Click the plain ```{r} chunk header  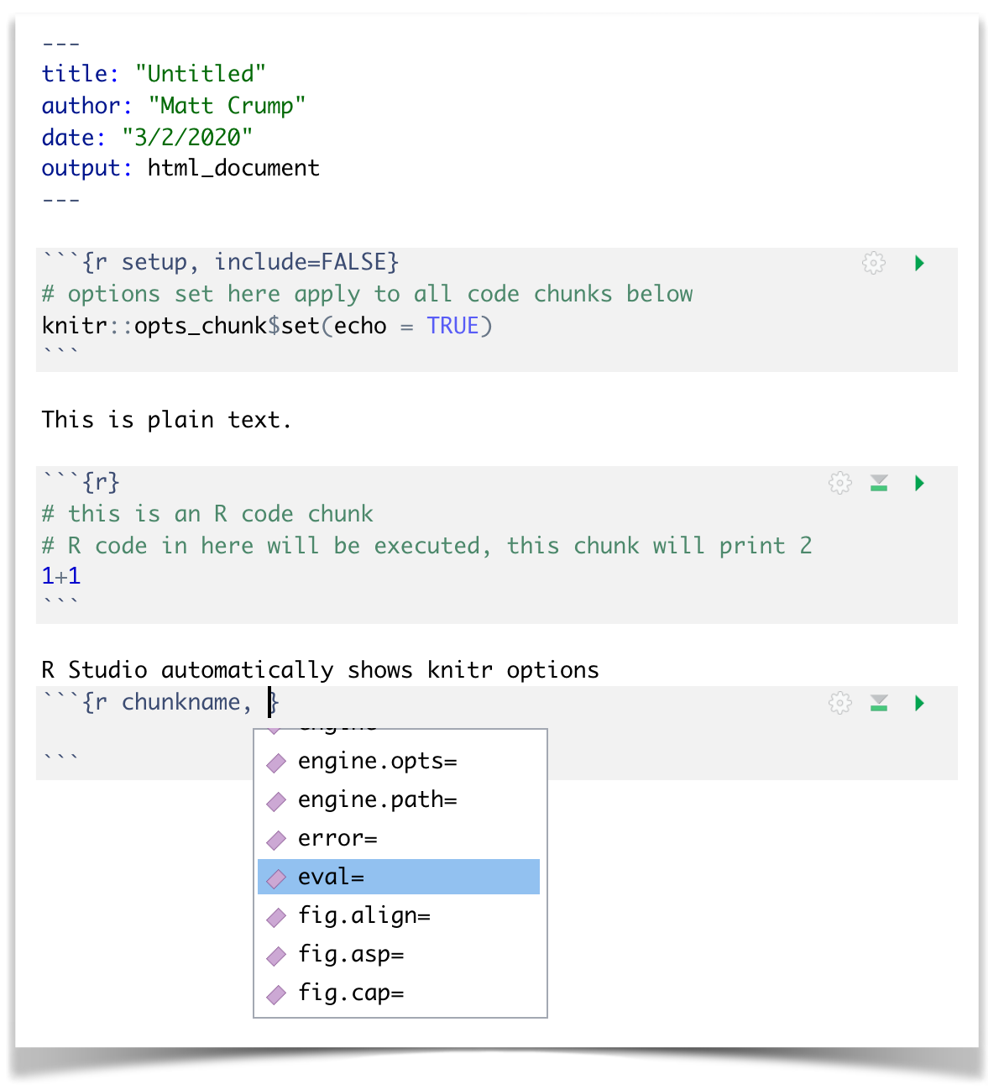coord(81,482)
